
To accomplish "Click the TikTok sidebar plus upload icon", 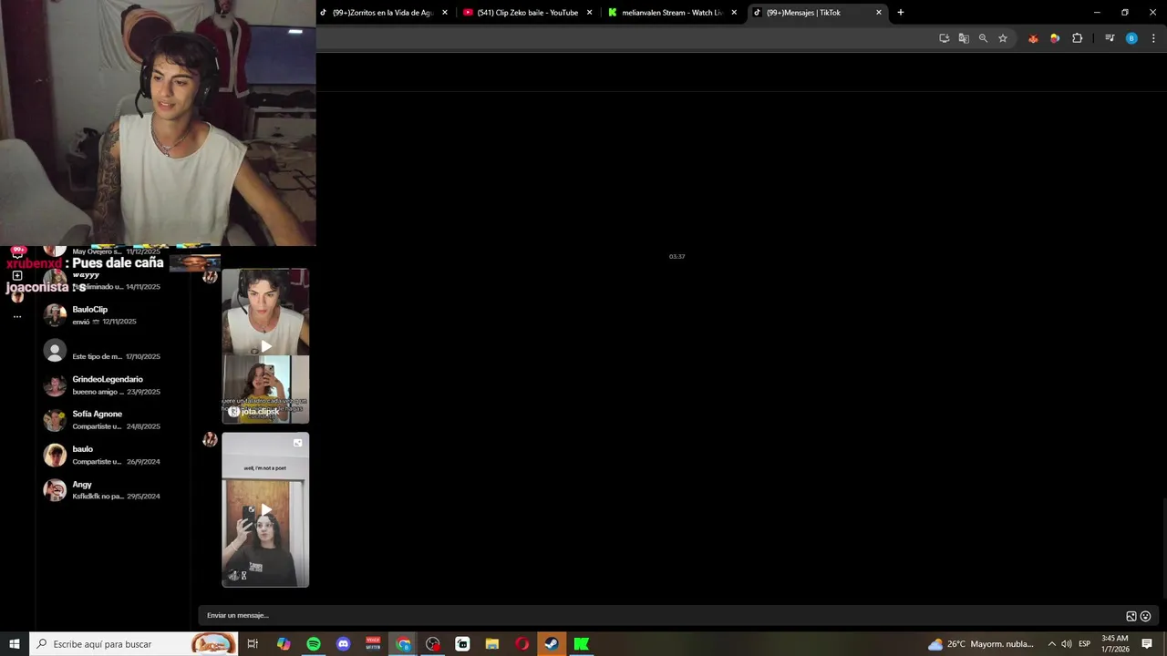I will [17, 275].
